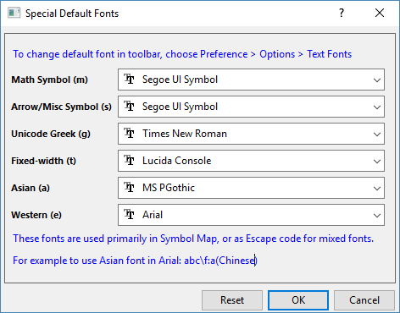Click the Lucida Console font name

coord(176,161)
